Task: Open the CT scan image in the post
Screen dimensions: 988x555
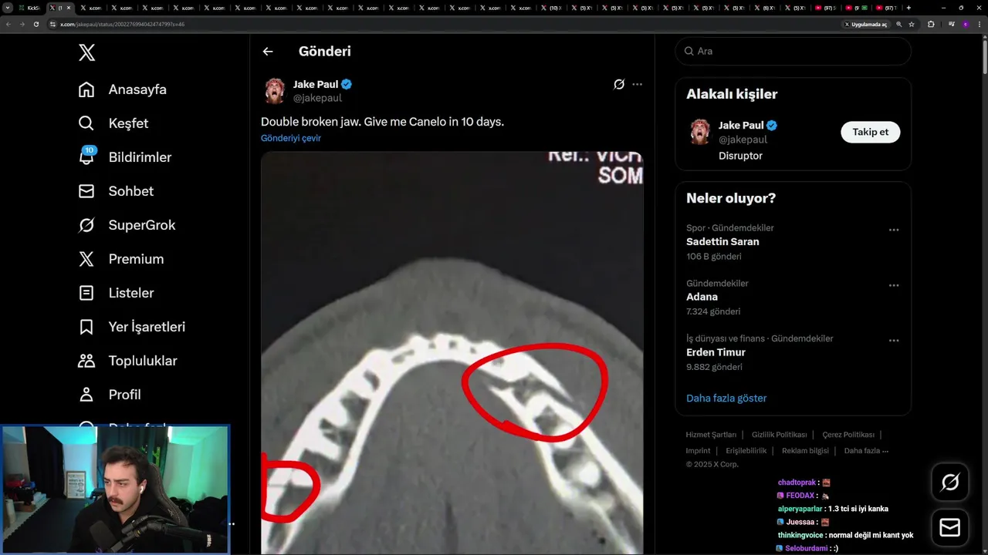Action: [452, 353]
